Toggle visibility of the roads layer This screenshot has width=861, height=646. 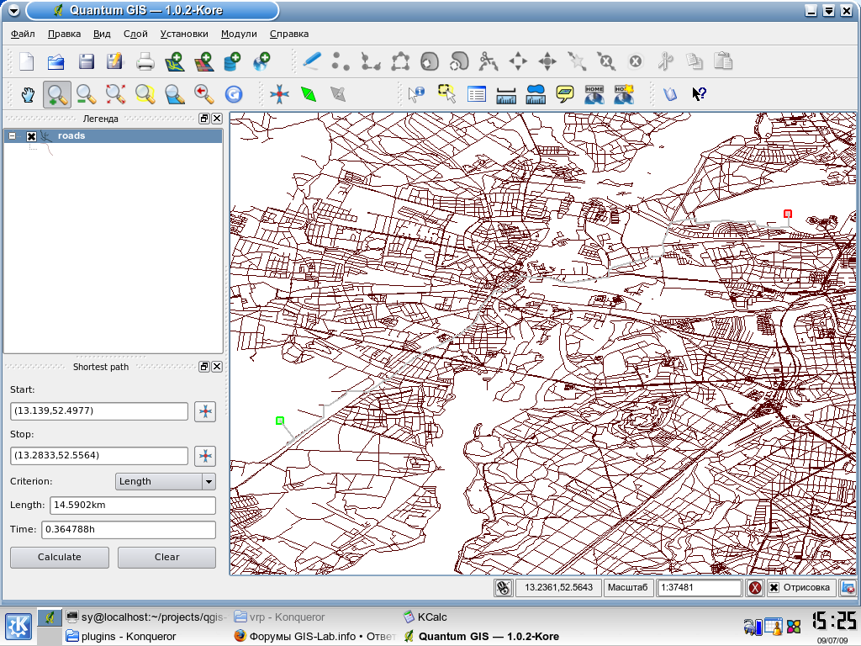pos(31,136)
